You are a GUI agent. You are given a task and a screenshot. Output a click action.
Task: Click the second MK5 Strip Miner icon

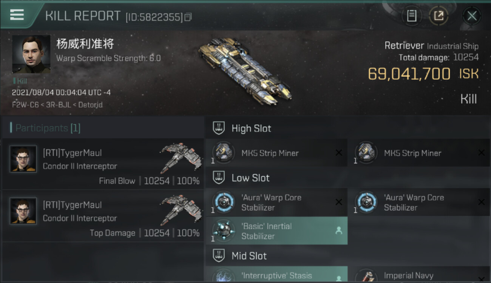tap(365, 153)
